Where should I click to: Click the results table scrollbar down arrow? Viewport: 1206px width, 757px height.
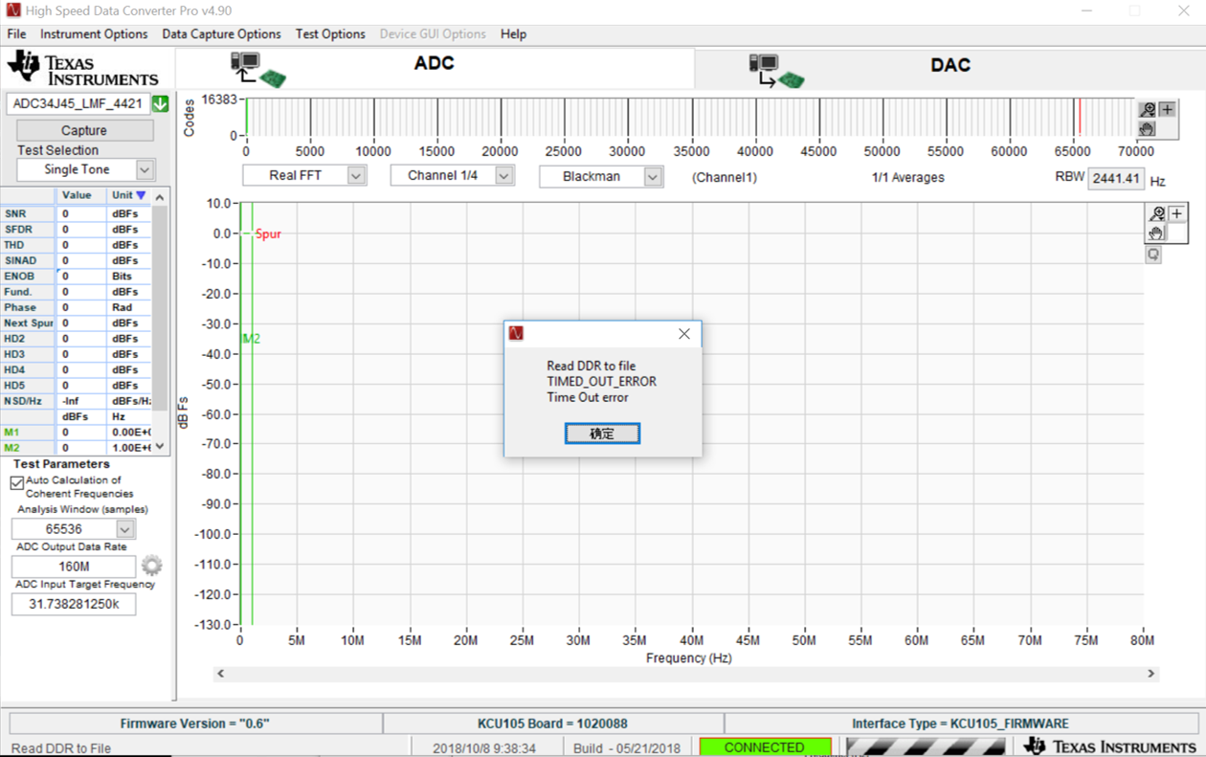click(160, 447)
